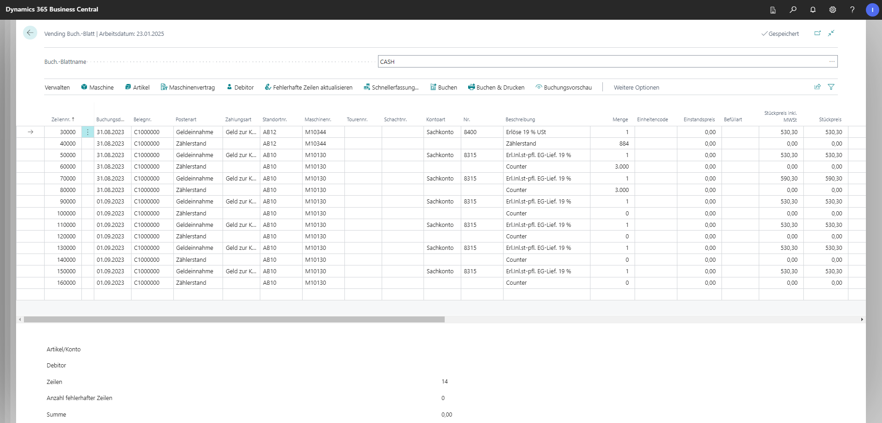Open the notifications bell
This screenshot has height=423, width=882.
(813, 10)
